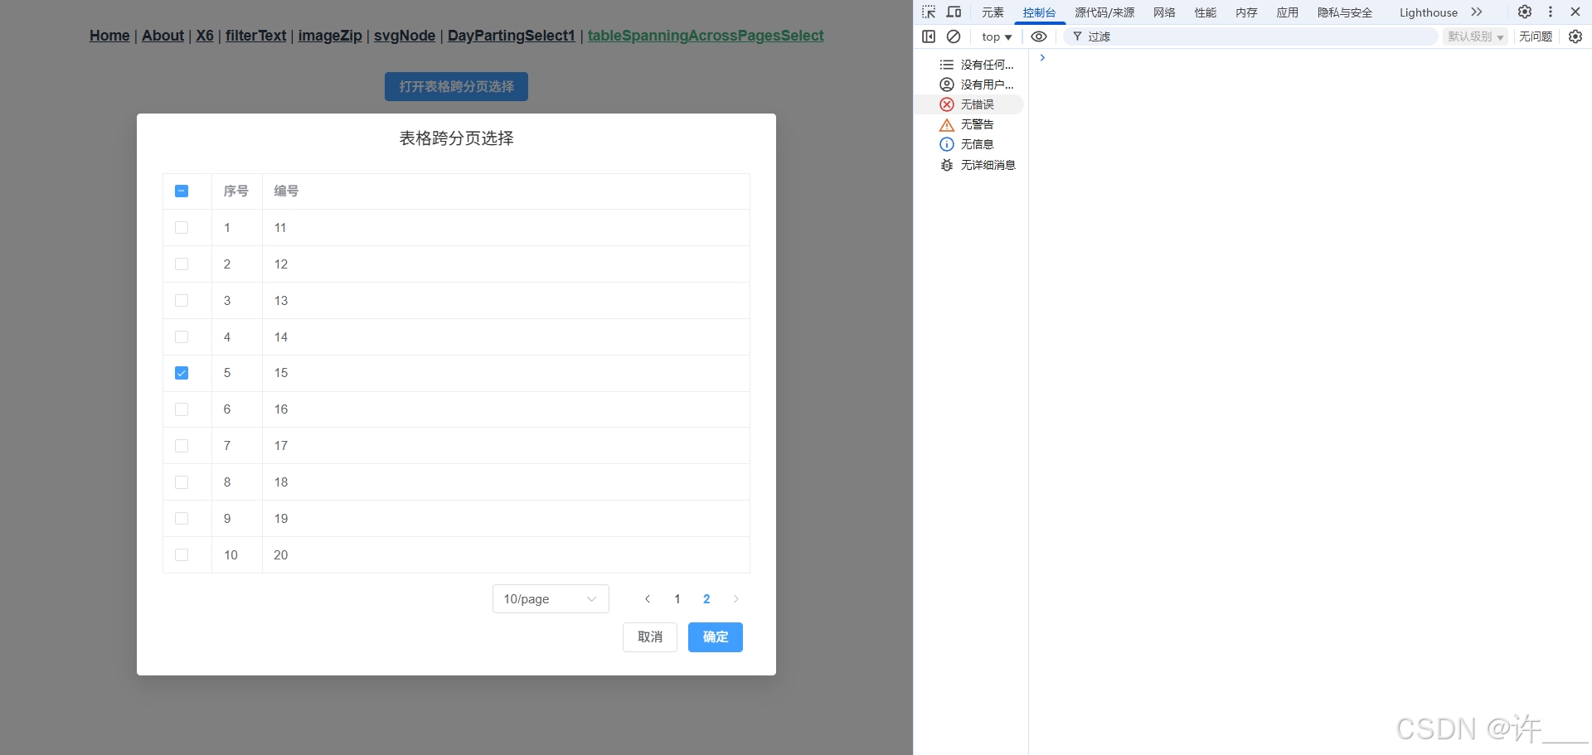
Task: Switch to the Lighthouse tab
Action: tap(1429, 12)
